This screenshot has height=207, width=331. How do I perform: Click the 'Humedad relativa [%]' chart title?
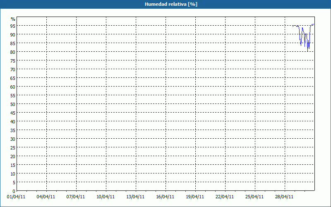[171, 4]
